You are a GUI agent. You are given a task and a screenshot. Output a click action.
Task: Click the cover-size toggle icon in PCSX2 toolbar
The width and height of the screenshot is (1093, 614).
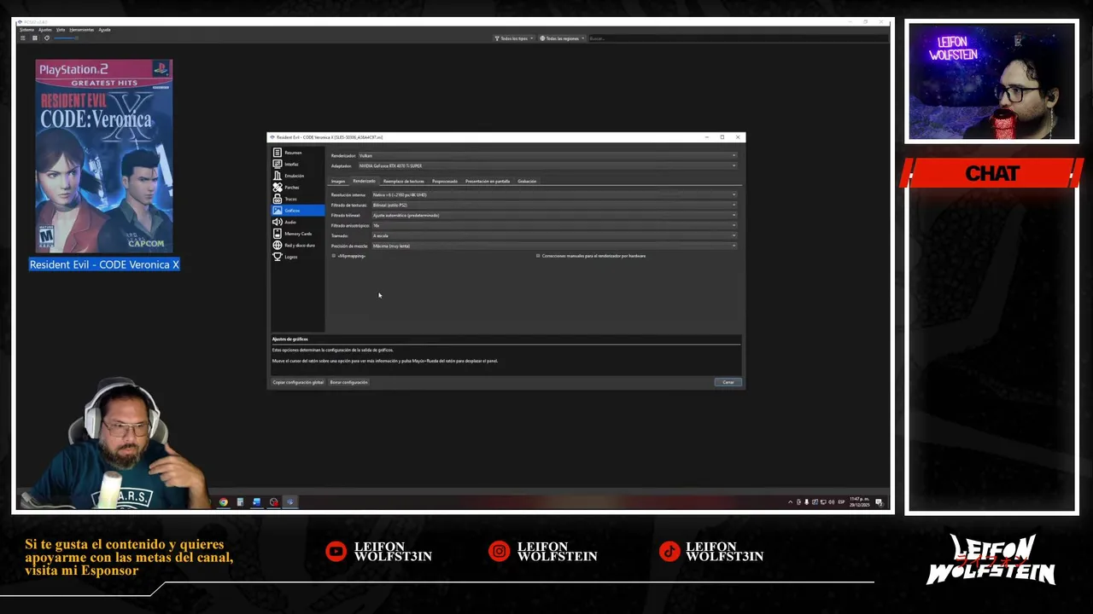click(x=46, y=38)
